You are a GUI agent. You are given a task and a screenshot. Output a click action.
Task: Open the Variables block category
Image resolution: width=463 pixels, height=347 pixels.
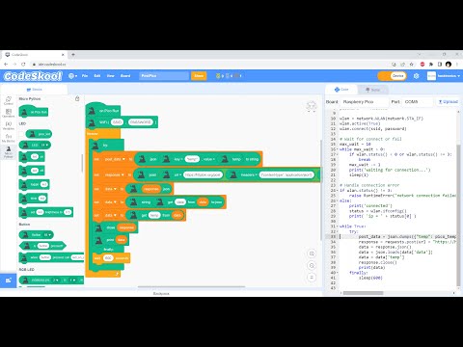[x=9, y=125]
